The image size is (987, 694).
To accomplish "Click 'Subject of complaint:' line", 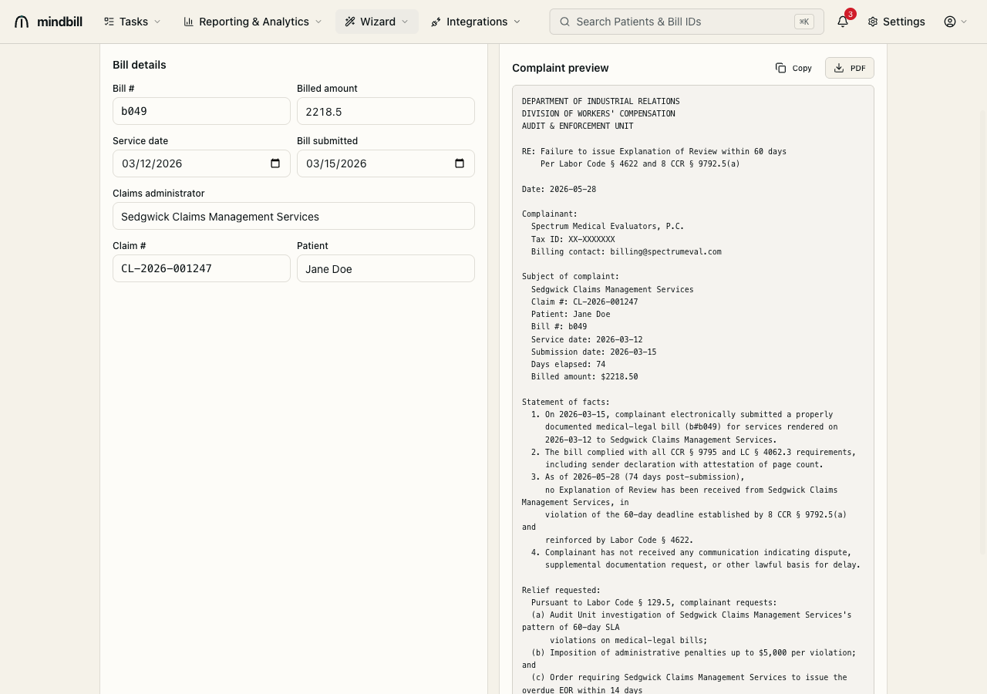I will [571, 276].
